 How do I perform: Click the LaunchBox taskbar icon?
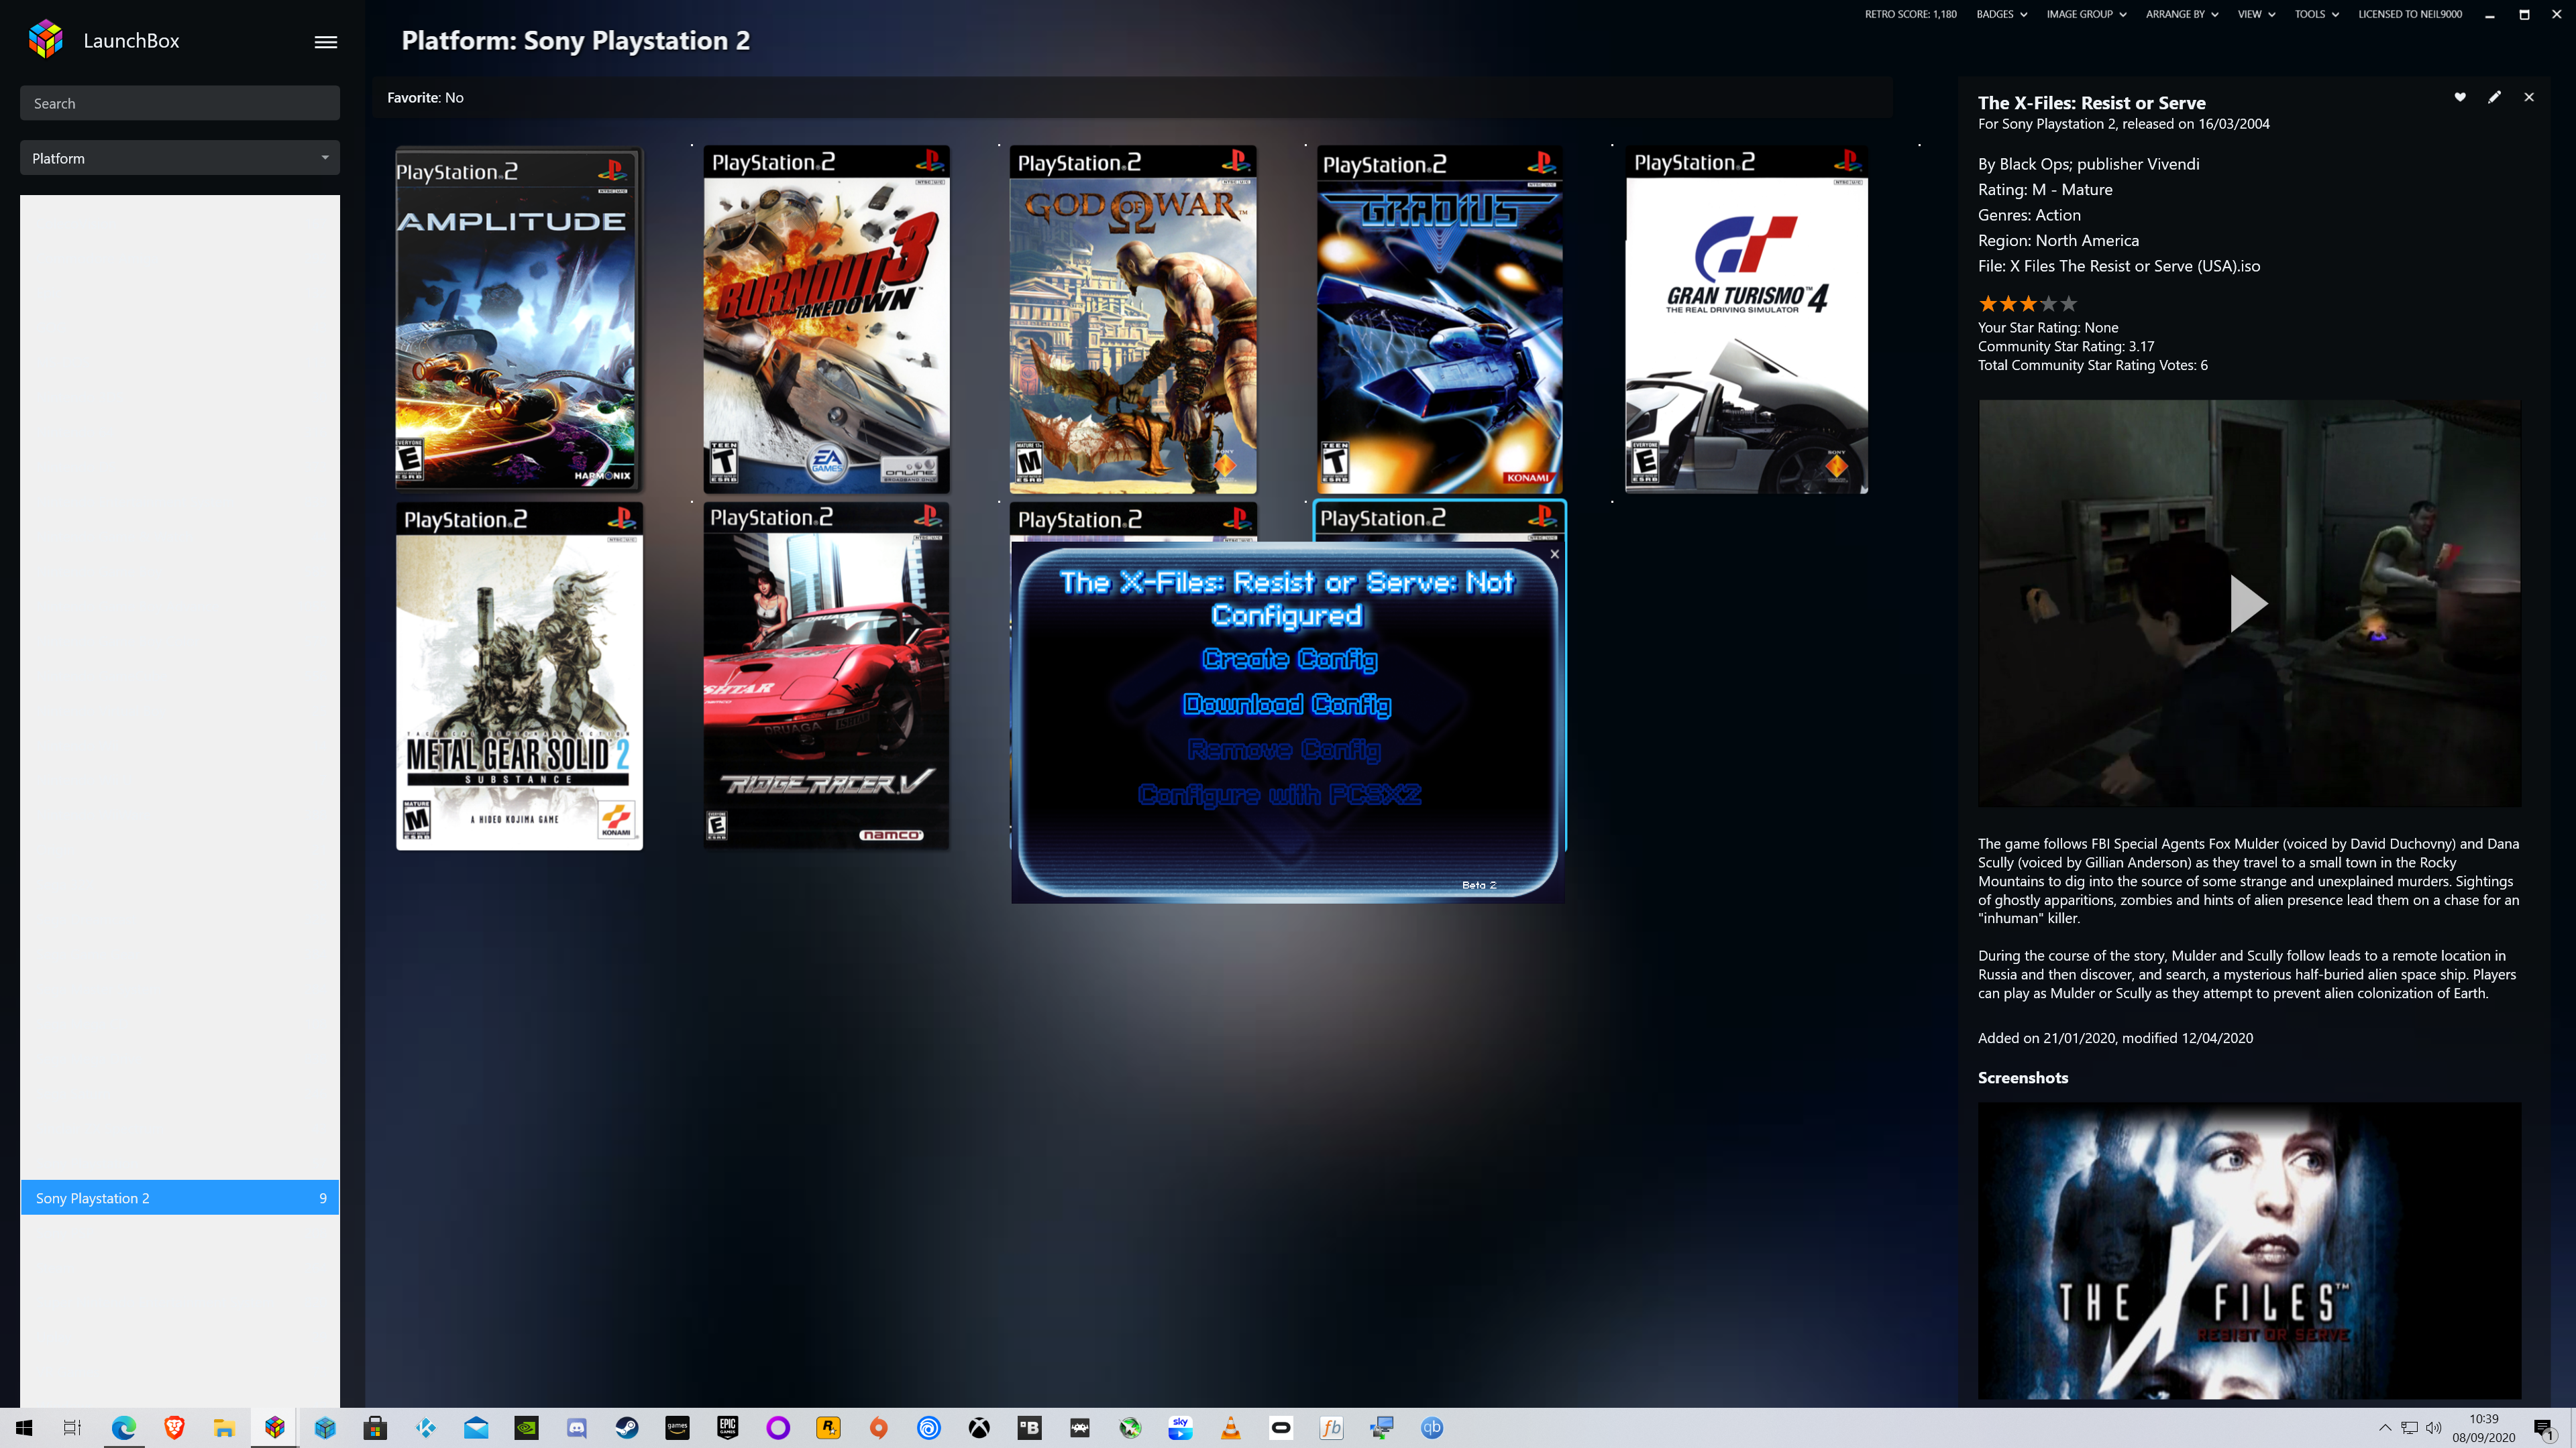tap(275, 1427)
